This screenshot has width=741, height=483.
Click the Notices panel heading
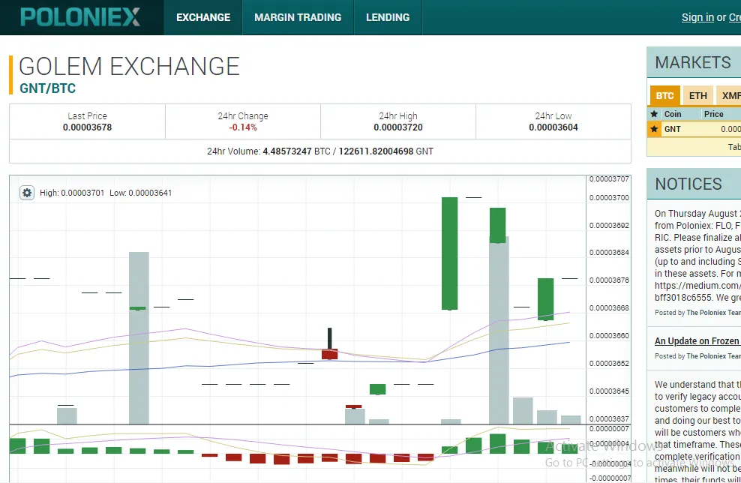688,184
